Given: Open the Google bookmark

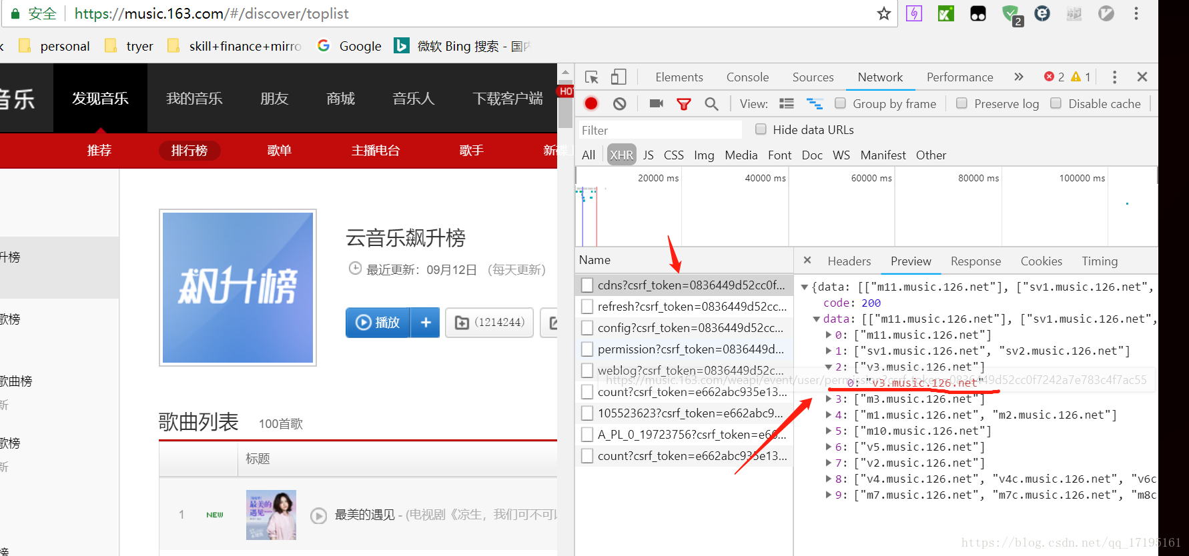Looking at the screenshot, I should pos(350,46).
